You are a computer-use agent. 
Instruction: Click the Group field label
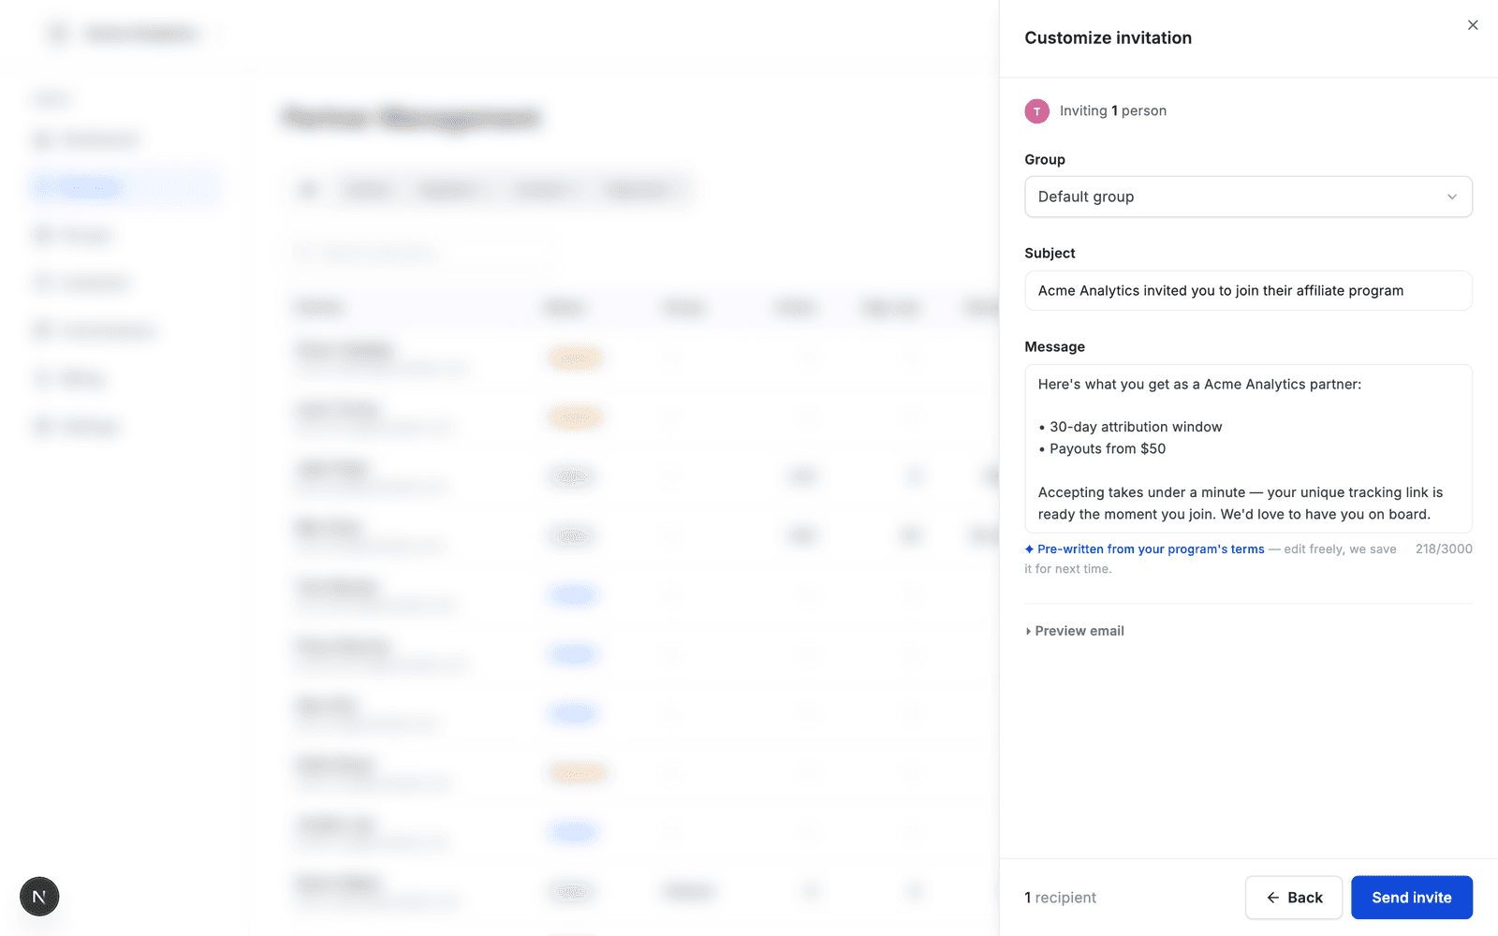[x=1045, y=159]
